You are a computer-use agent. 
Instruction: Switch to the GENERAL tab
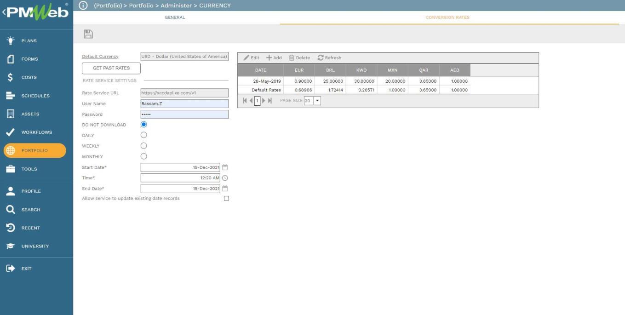[175, 17]
